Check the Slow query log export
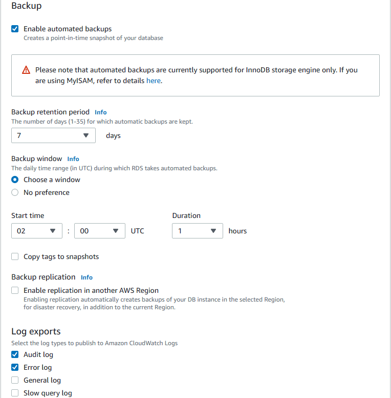391x398 pixels. (x=15, y=393)
